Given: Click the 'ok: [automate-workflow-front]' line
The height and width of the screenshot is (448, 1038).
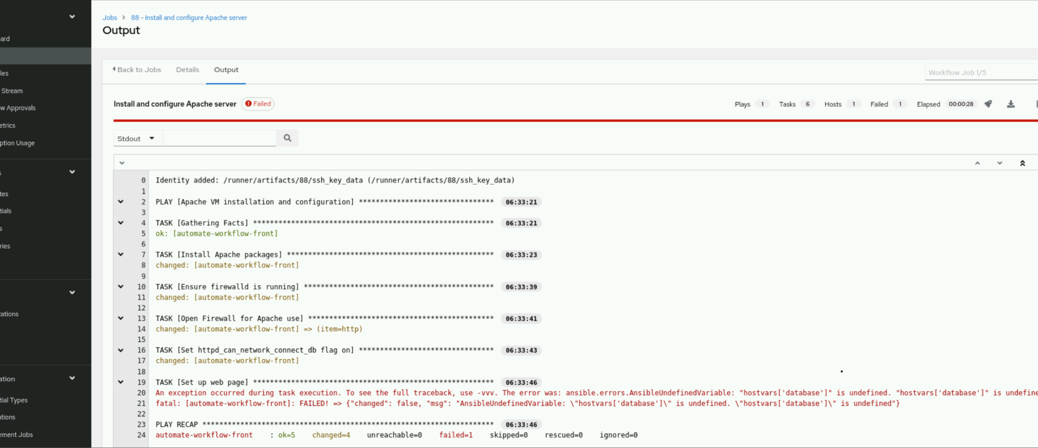Looking at the screenshot, I should pos(217,234).
